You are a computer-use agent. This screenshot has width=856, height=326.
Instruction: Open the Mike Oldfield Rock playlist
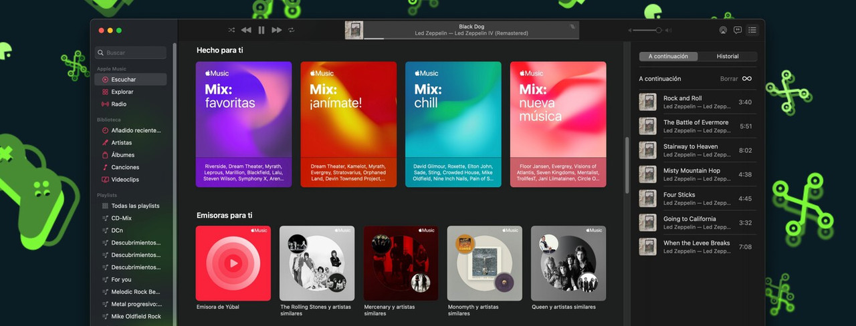pos(130,316)
